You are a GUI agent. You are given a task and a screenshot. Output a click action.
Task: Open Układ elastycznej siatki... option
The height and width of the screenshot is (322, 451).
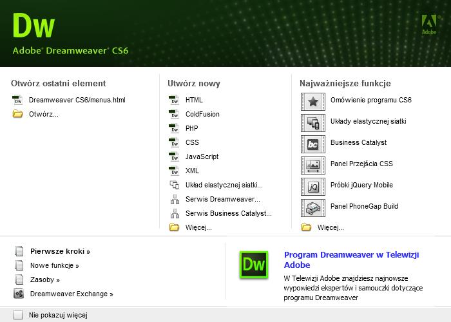[x=224, y=185]
